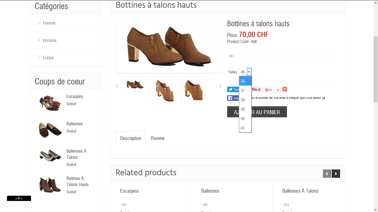378x212 pixels.
Task: Click previous arrow of image thumbnail carousel
Action: (117, 86)
